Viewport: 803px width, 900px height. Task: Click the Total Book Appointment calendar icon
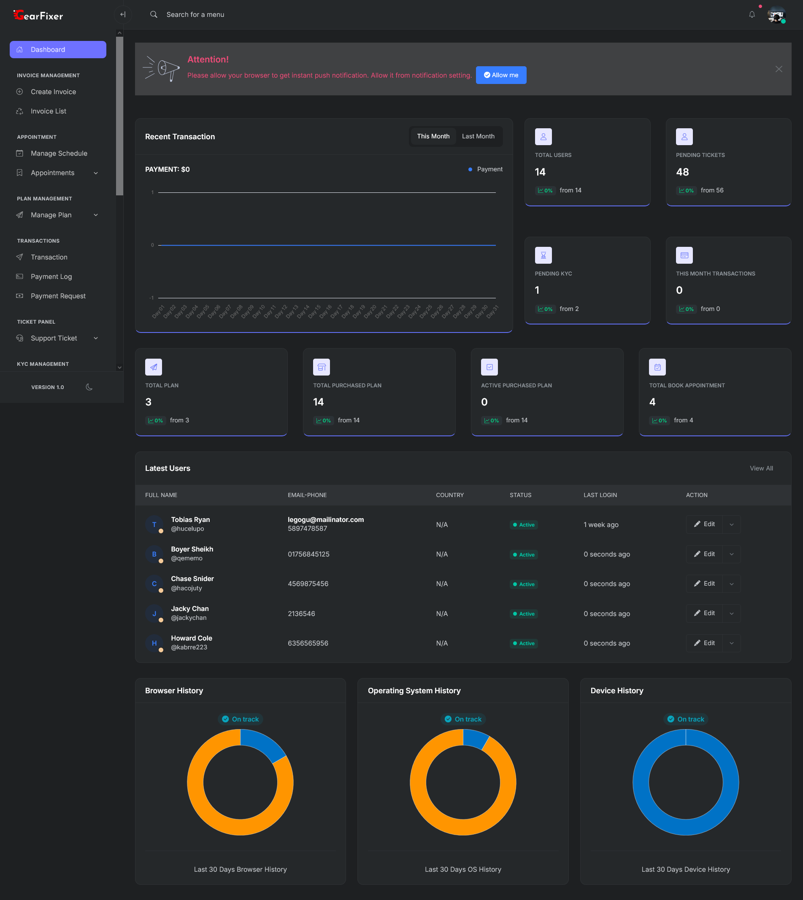pos(657,367)
